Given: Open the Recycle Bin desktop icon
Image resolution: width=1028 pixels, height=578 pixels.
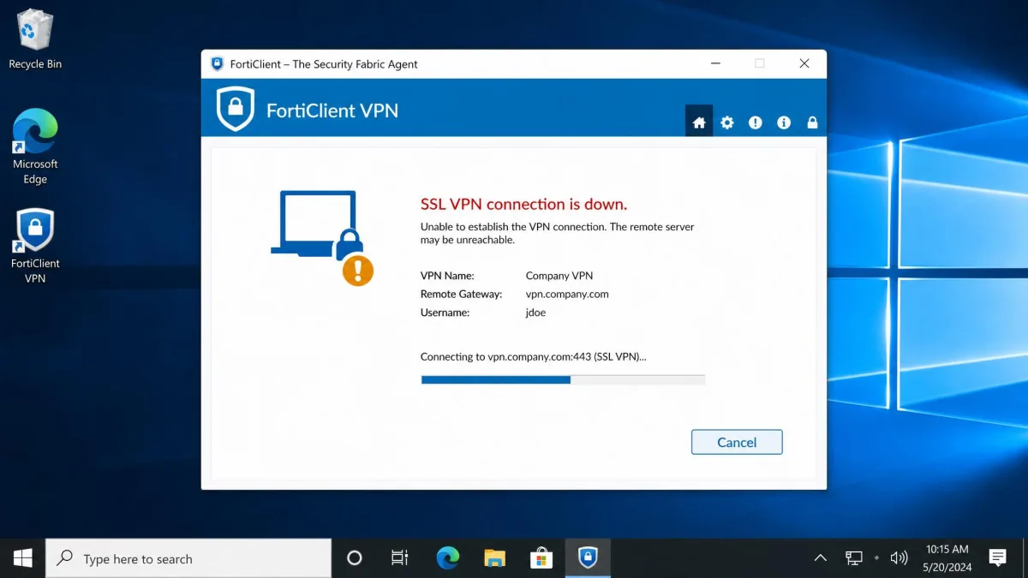Looking at the screenshot, I should tap(35, 39).
